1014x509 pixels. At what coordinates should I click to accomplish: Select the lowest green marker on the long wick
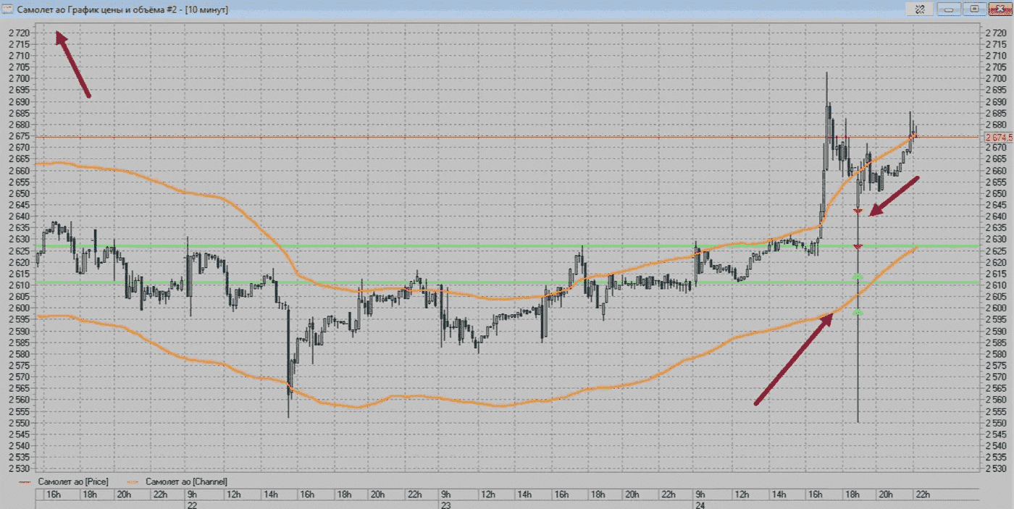click(858, 312)
